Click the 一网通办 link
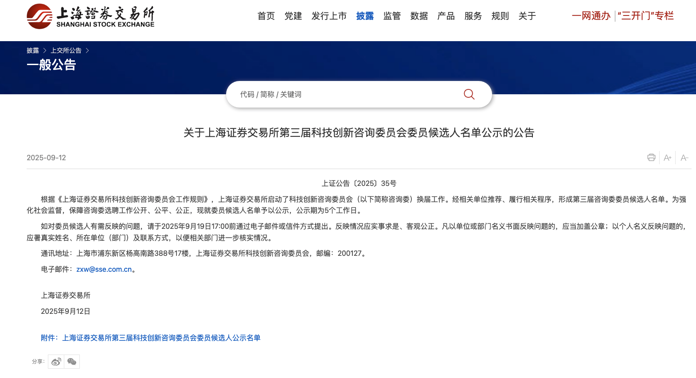696x378 pixels. pyautogui.click(x=591, y=16)
